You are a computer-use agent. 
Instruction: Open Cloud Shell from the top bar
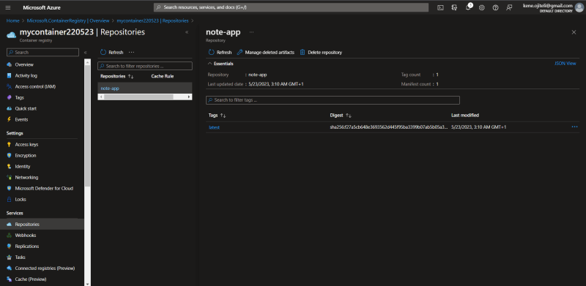(441, 7)
